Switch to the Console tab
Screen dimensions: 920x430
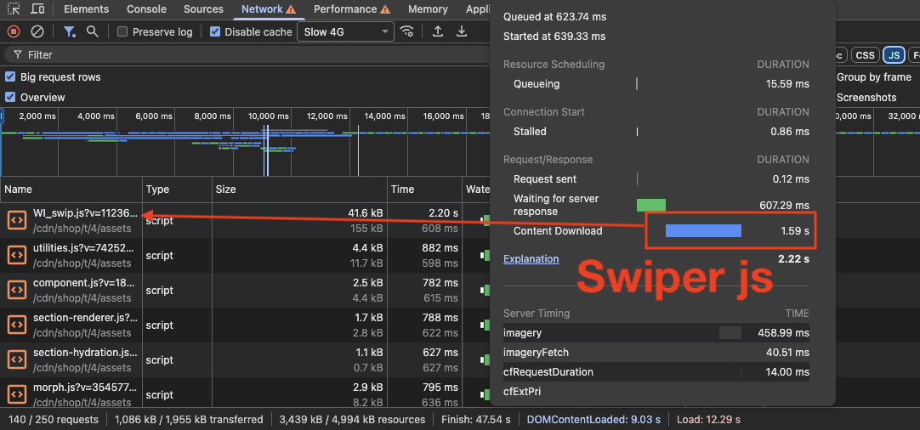(146, 9)
